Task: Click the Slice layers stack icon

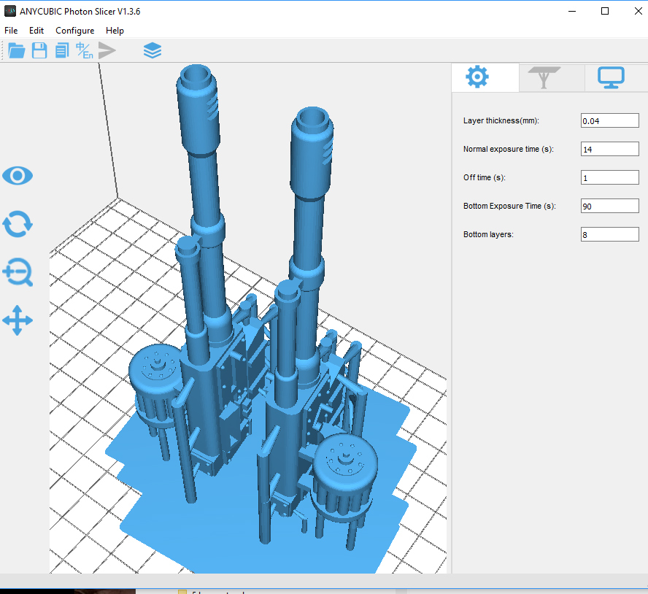Action: pyautogui.click(x=153, y=51)
